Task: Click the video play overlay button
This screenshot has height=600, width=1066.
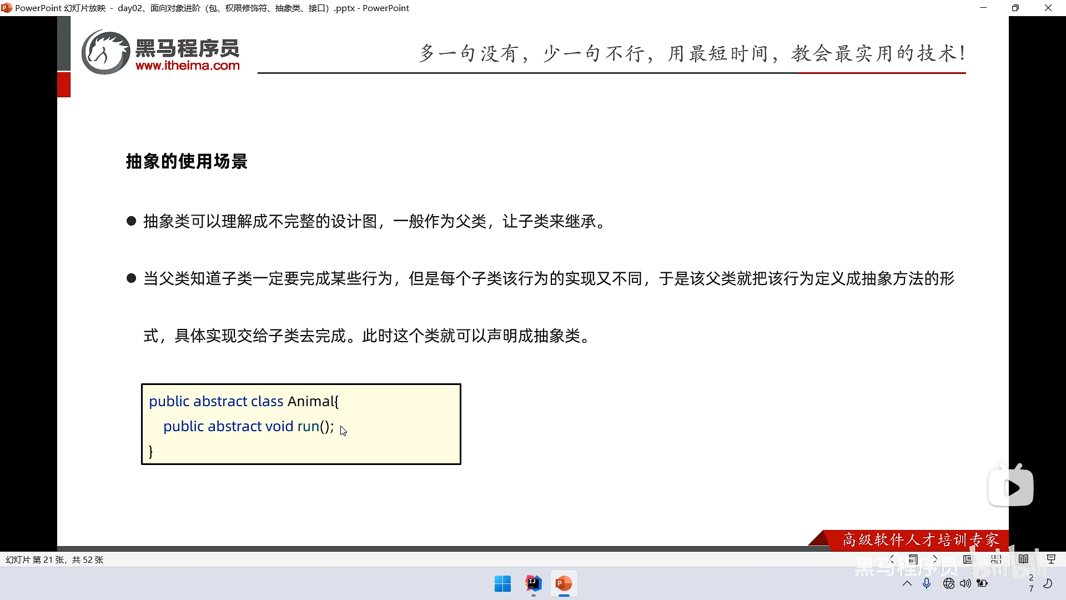Action: click(x=1011, y=488)
